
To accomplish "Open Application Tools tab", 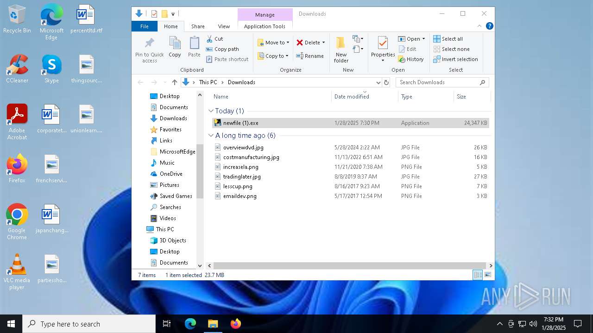I will (x=265, y=26).
